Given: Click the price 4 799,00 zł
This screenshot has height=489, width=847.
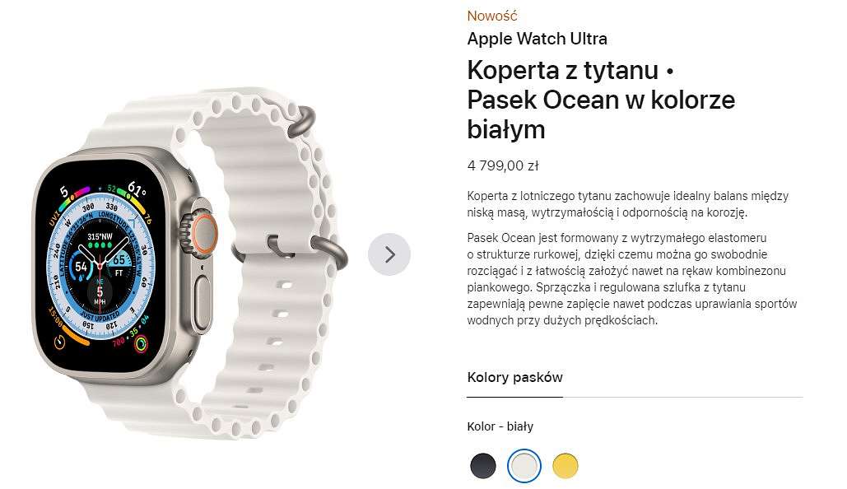Looking at the screenshot, I should click(503, 165).
